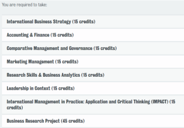184x128 pixels.
Task: Click the word 'Governance' in the third row
Action: (81, 48)
